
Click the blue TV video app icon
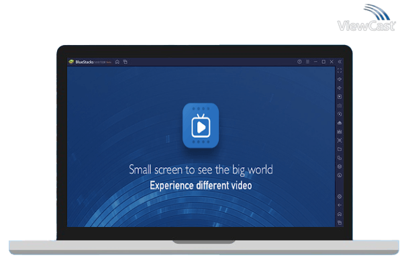[x=201, y=126]
